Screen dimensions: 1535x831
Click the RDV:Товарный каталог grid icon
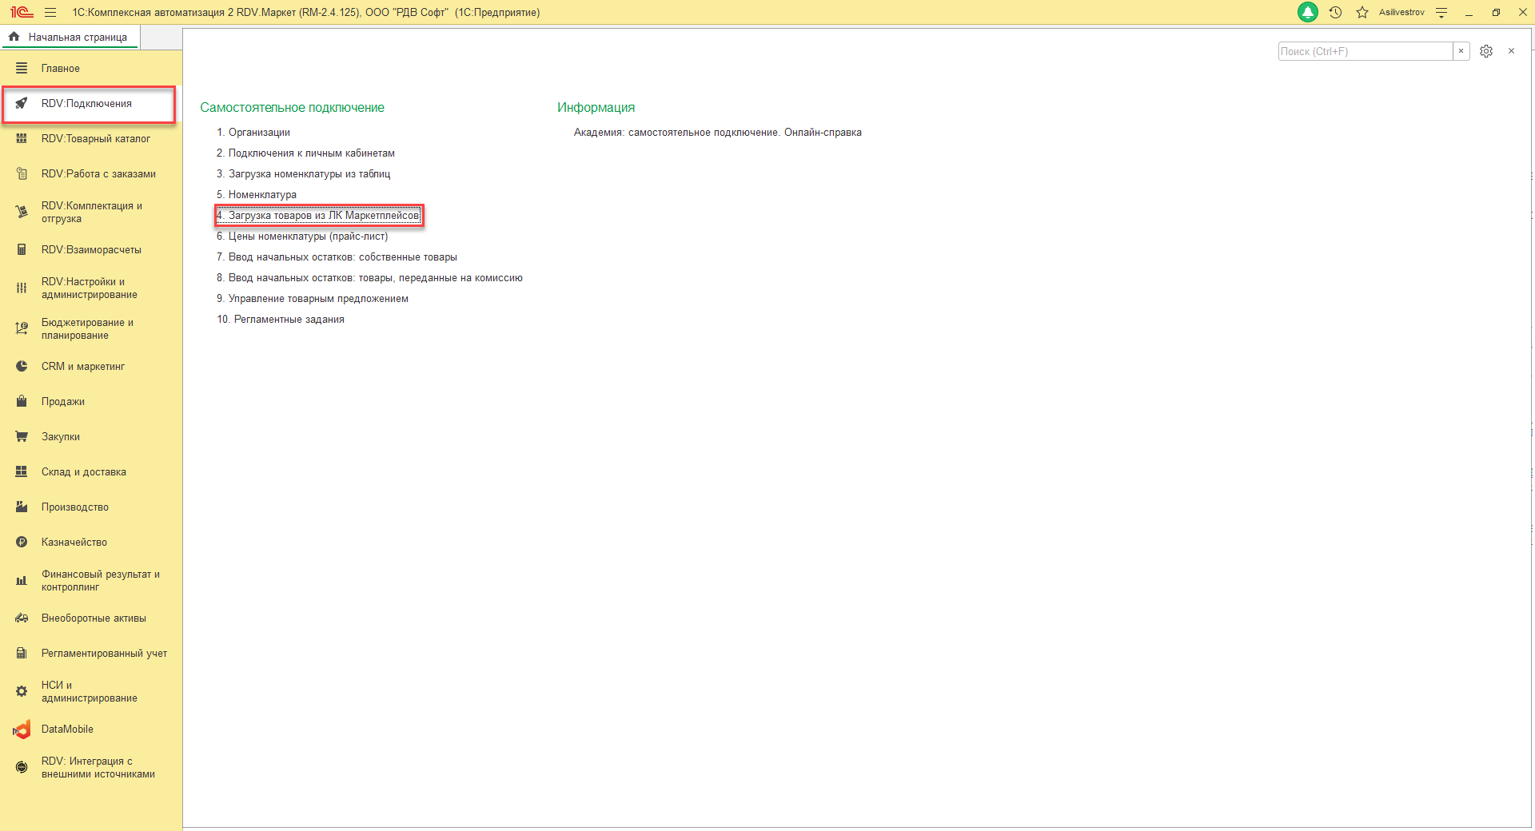point(22,138)
